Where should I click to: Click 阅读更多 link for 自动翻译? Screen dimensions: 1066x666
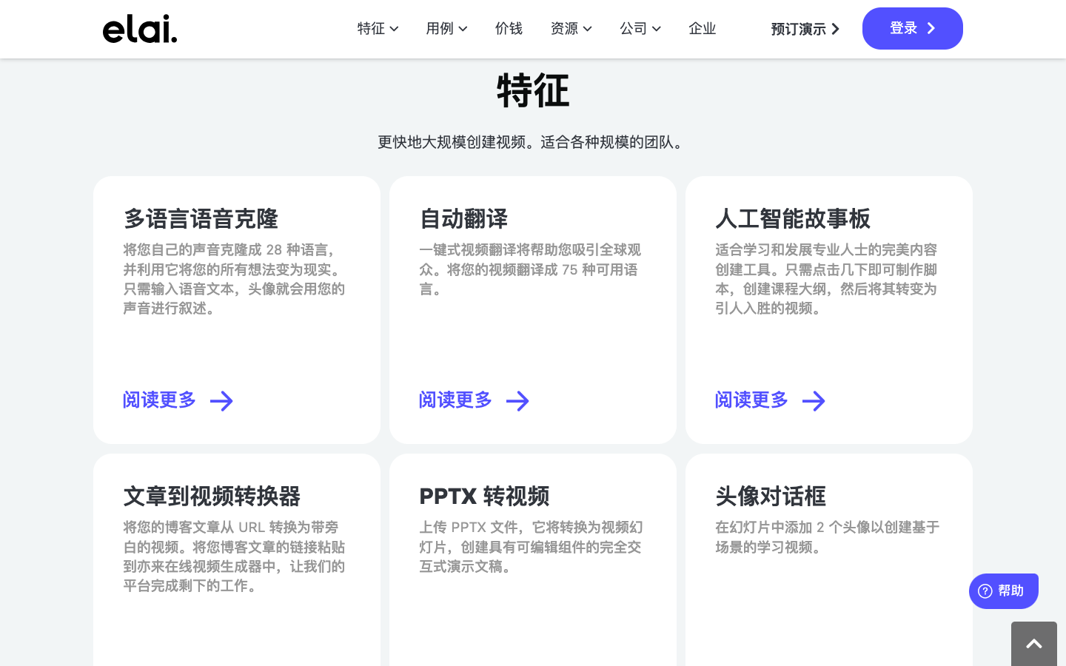point(455,400)
